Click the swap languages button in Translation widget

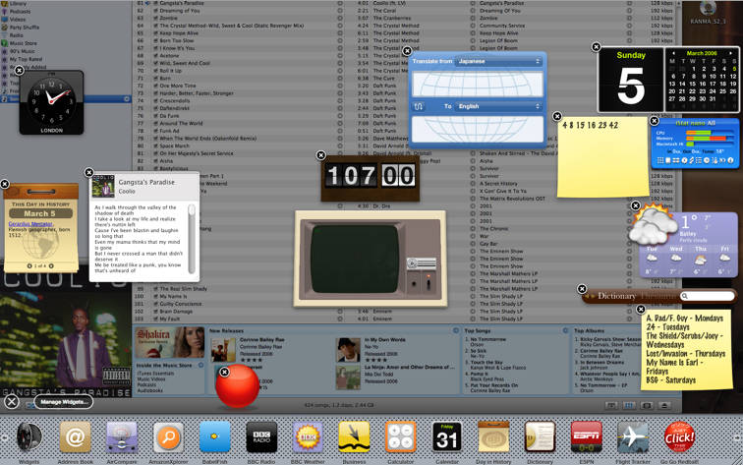419,106
